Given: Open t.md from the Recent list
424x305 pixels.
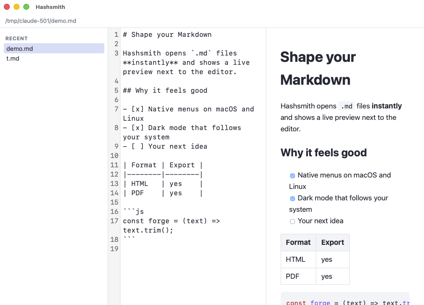Looking at the screenshot, I should 54,58.
